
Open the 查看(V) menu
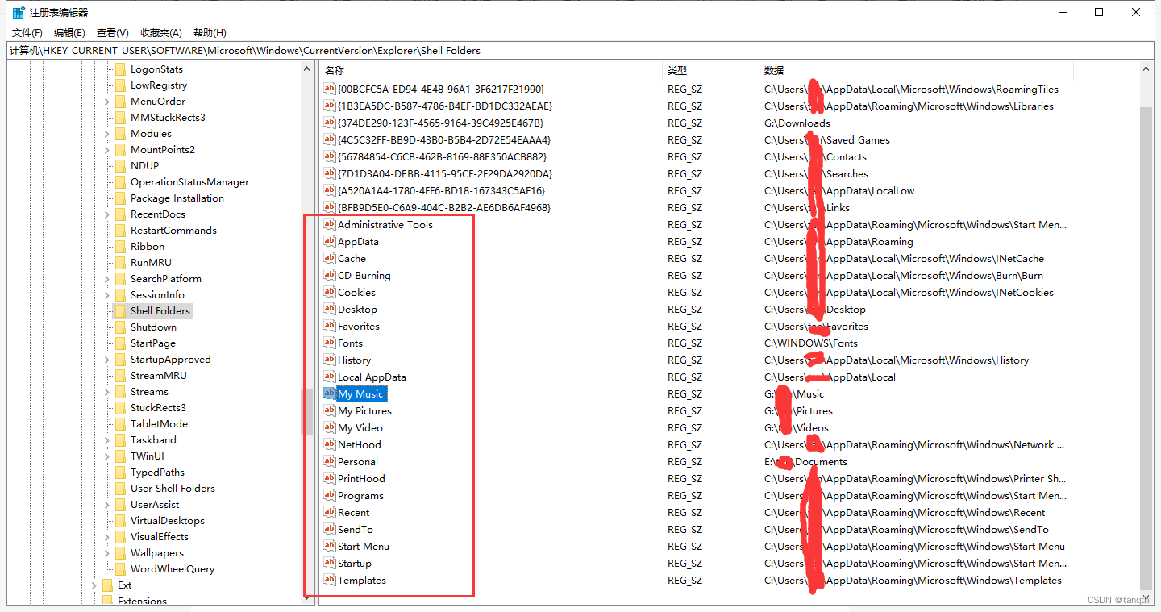(111, 32)
